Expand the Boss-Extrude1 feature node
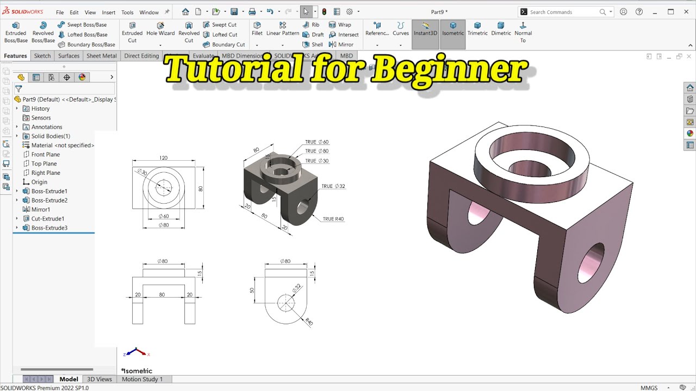This screenshot has height=391, width=696. 17,191
